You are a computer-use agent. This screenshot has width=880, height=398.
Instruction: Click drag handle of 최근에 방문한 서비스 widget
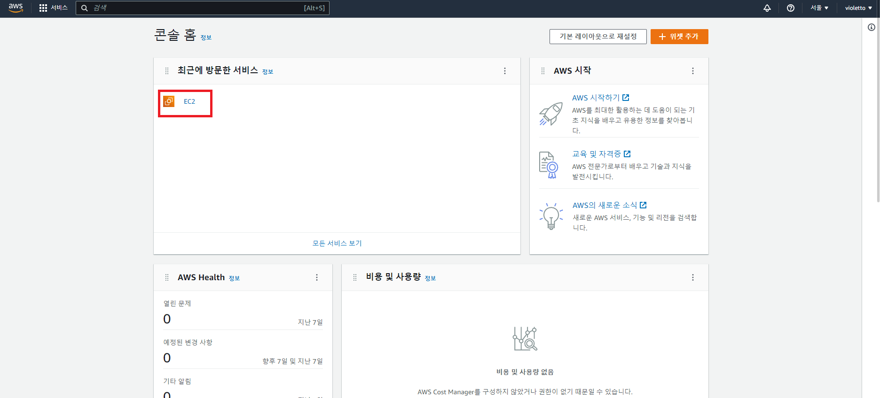point(167,71)
